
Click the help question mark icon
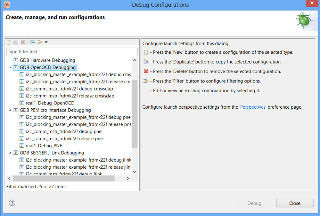pos(12,203)
